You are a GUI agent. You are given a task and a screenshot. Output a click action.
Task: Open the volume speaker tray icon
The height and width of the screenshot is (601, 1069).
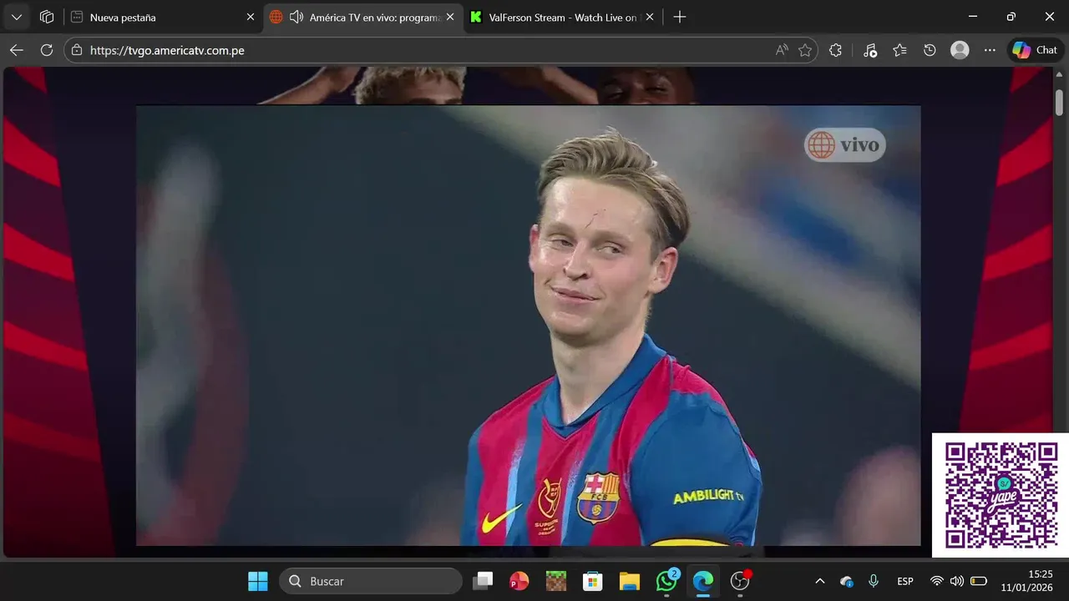(x=957, y=581)
